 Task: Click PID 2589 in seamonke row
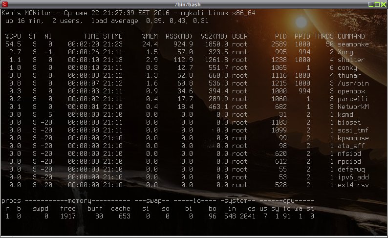coord(279,44)
